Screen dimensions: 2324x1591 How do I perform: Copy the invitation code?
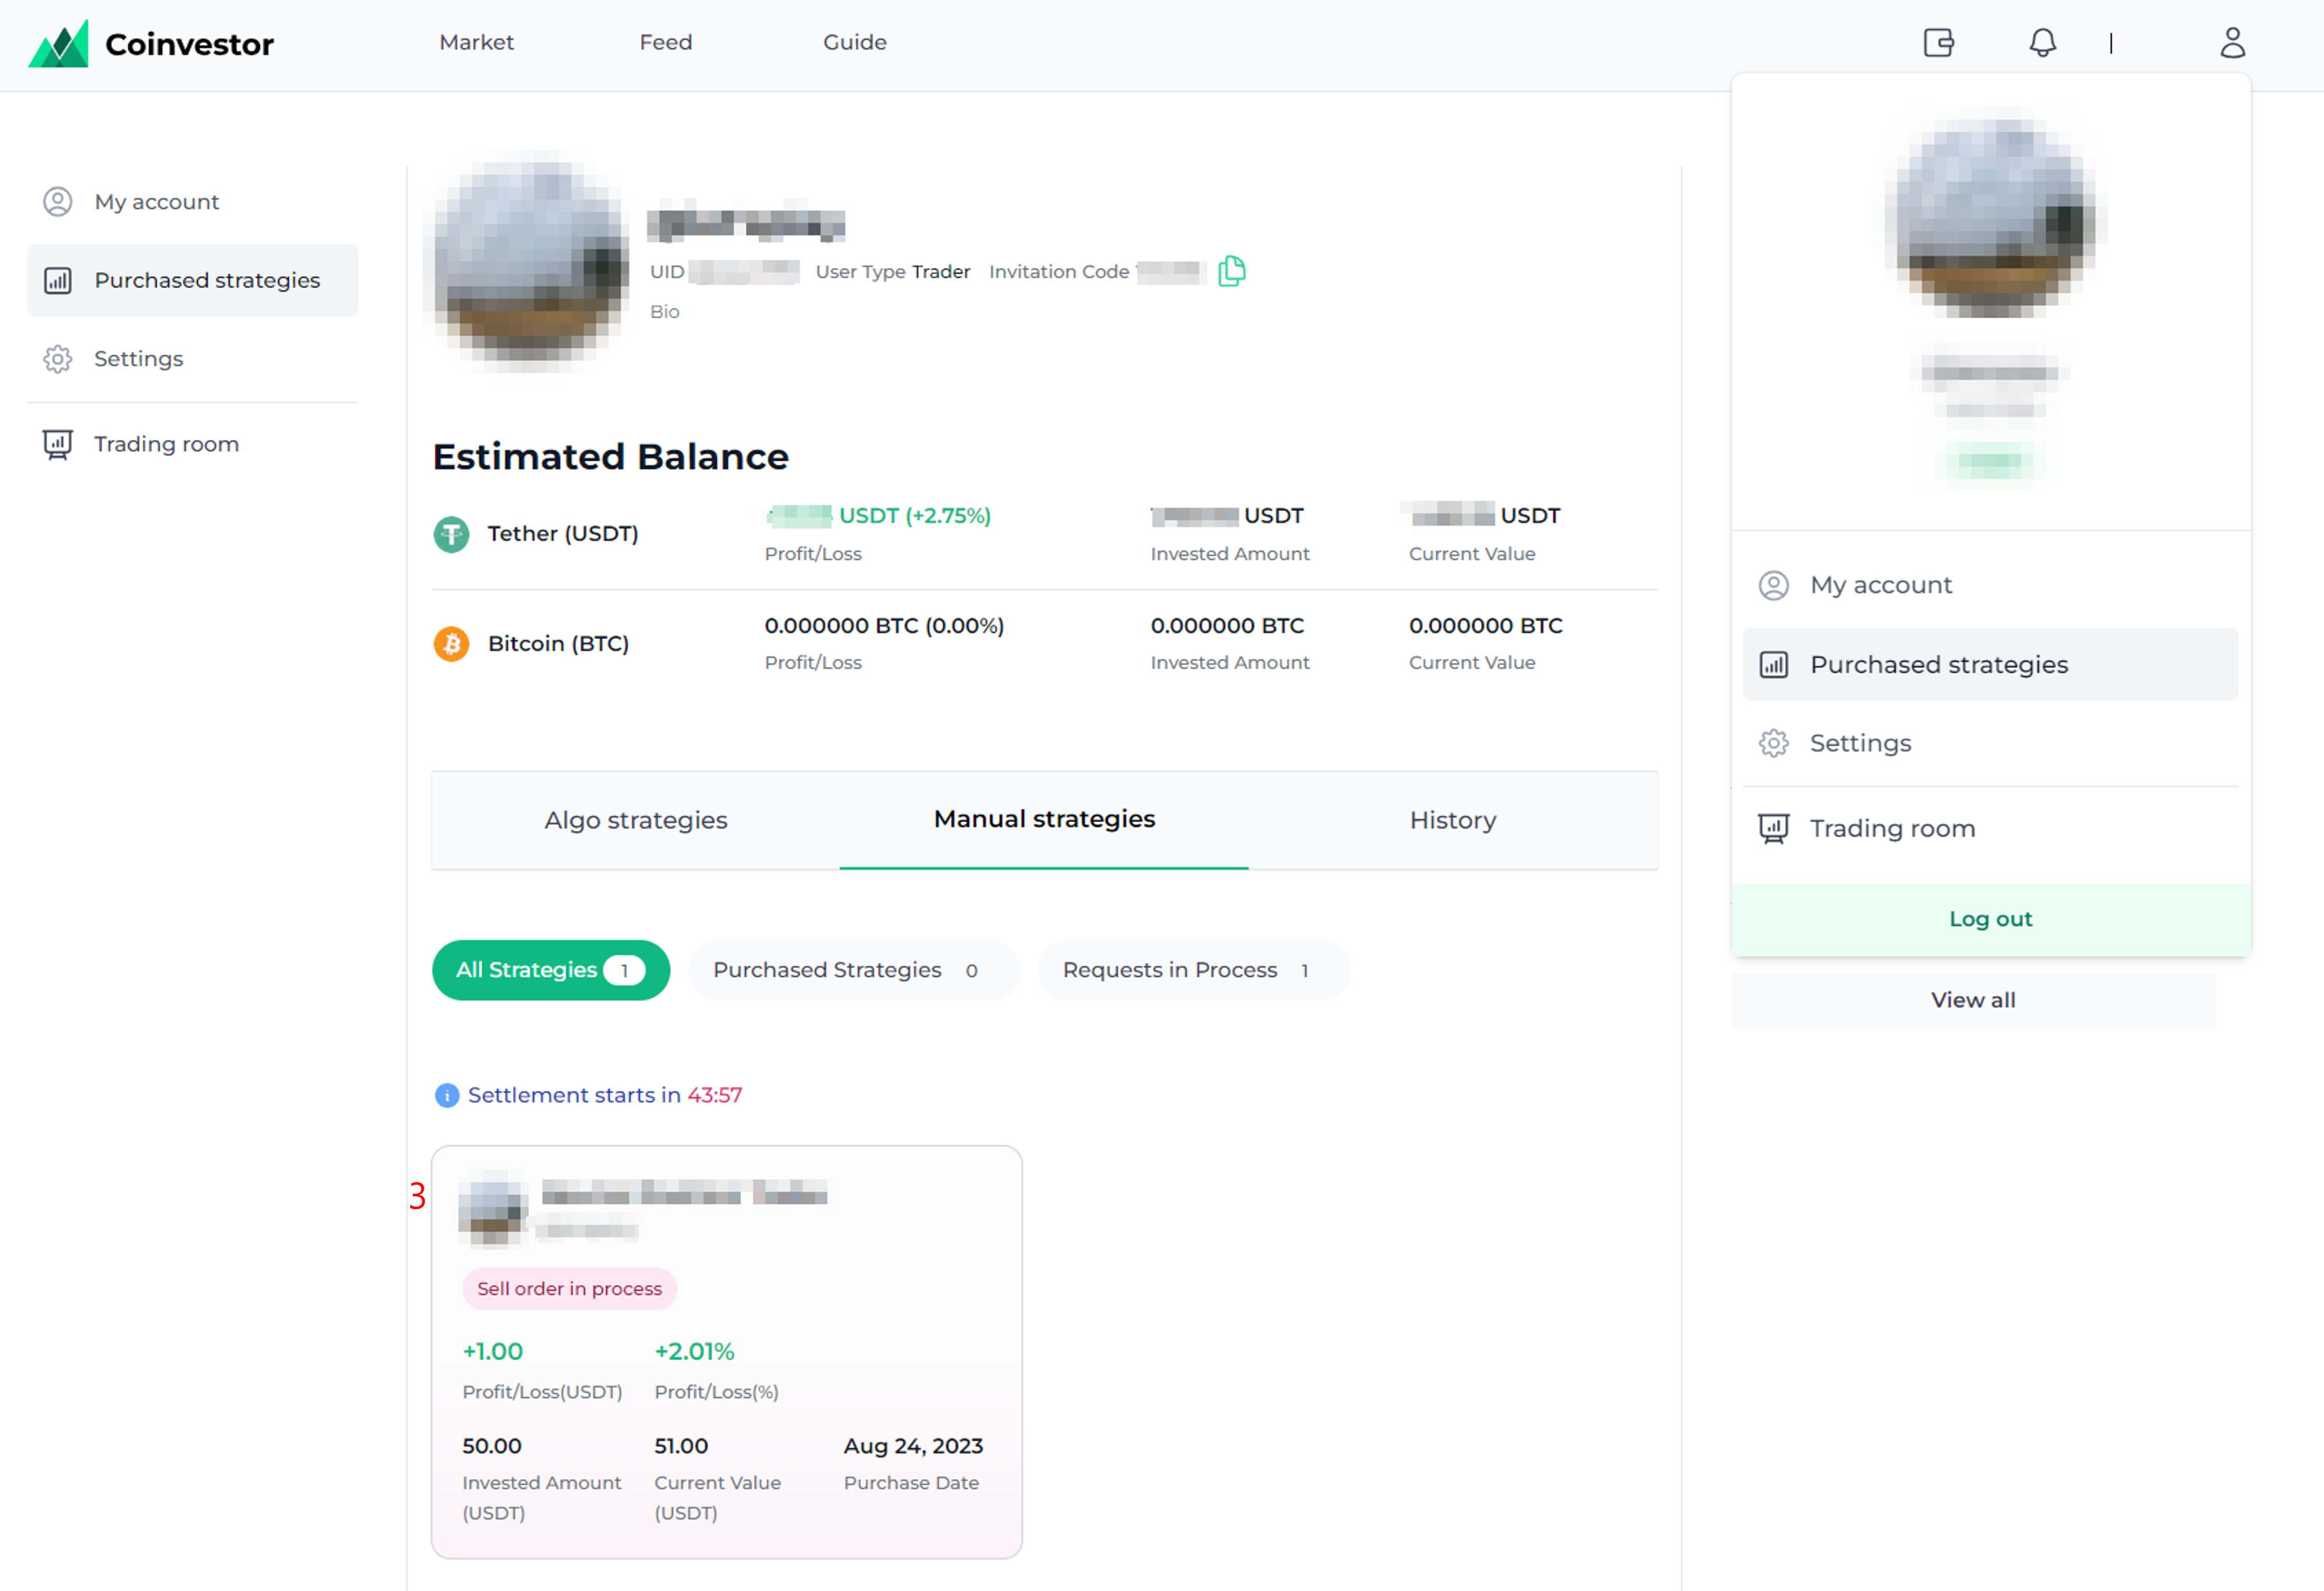coord(1232,271)
